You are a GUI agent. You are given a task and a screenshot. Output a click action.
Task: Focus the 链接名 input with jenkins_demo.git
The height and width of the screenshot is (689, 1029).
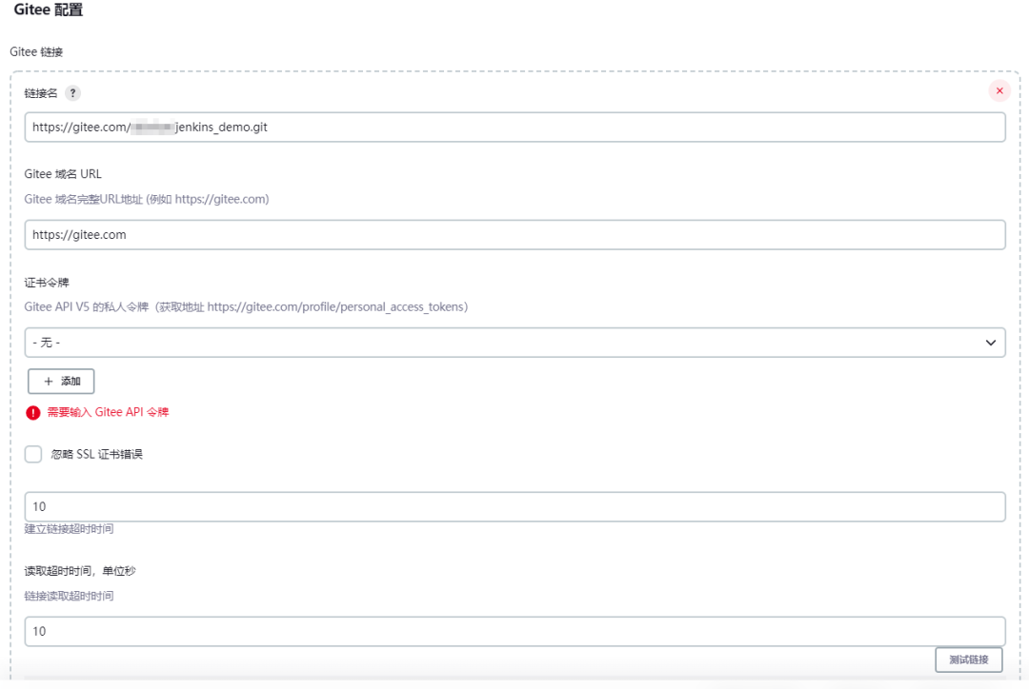coord(514,128)
